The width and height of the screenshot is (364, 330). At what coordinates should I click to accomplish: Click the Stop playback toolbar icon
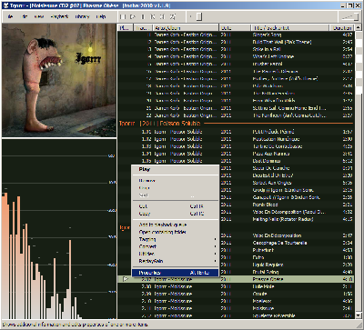click(123, 16)
